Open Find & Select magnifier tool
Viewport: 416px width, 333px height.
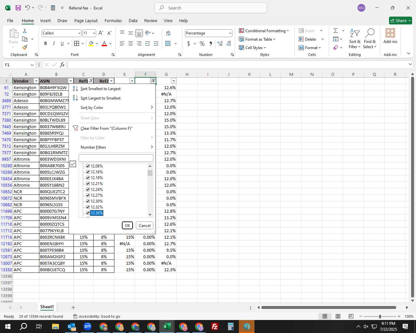pyautogui.click(x=370, y=38)
